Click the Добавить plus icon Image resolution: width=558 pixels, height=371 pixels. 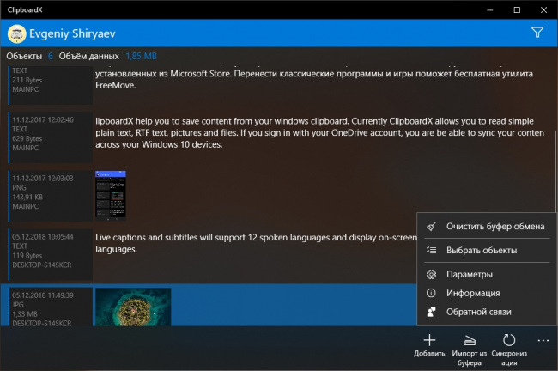[x=429, y=340]
